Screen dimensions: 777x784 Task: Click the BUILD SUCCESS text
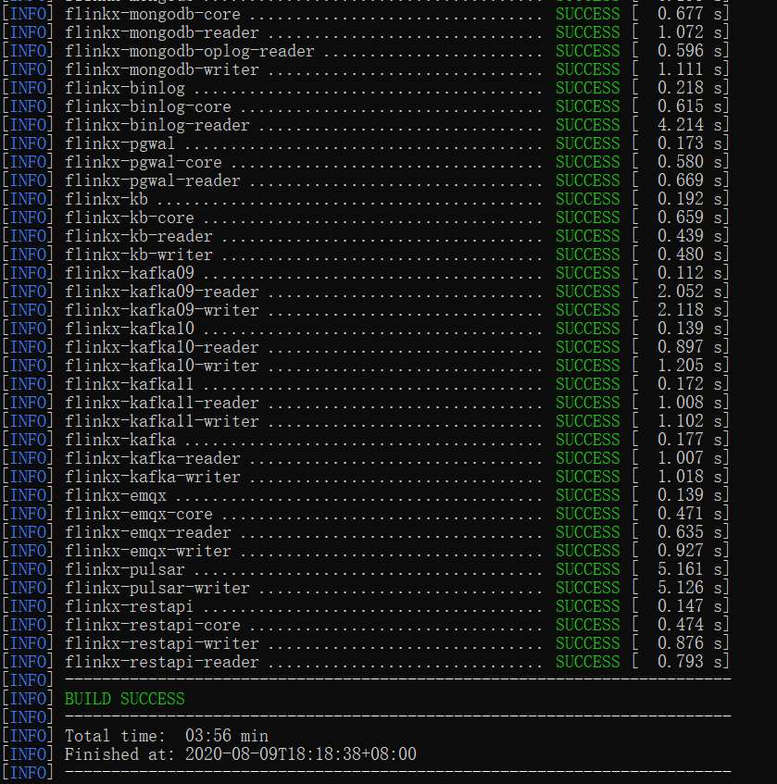pyautogui.click(x=125, y=699)
